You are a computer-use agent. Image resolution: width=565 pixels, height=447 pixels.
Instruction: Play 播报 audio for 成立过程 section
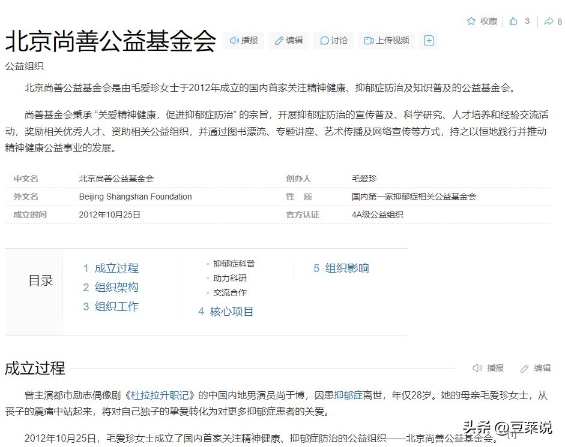(x=488, y=368)
